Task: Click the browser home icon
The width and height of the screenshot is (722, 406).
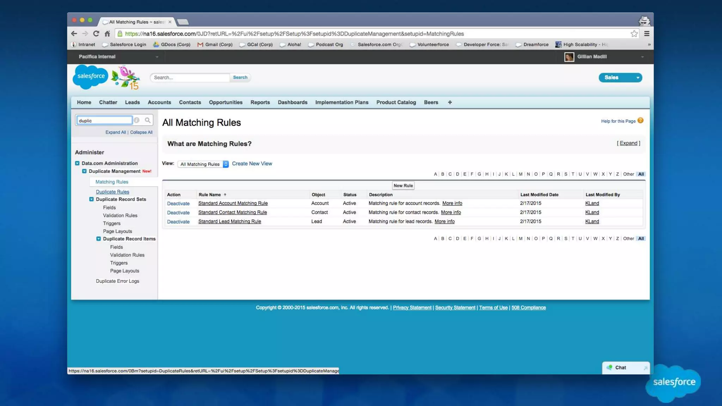Action: [107, 33]
